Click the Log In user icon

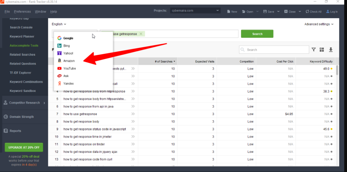332,11
